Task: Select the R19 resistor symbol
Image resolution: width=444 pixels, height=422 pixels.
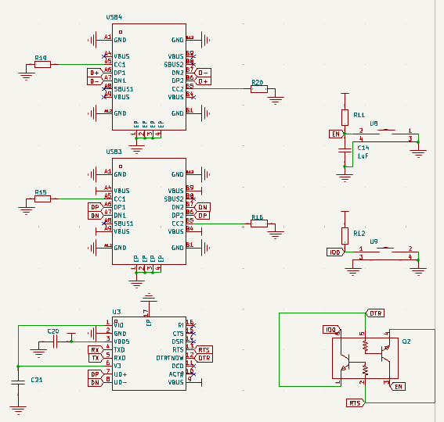Action: coord(43,64)
